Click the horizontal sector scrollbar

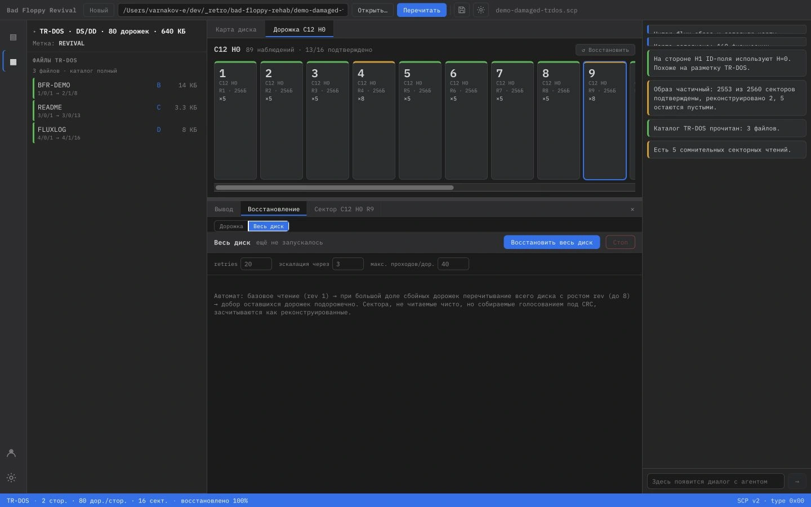tap(335, 188)
